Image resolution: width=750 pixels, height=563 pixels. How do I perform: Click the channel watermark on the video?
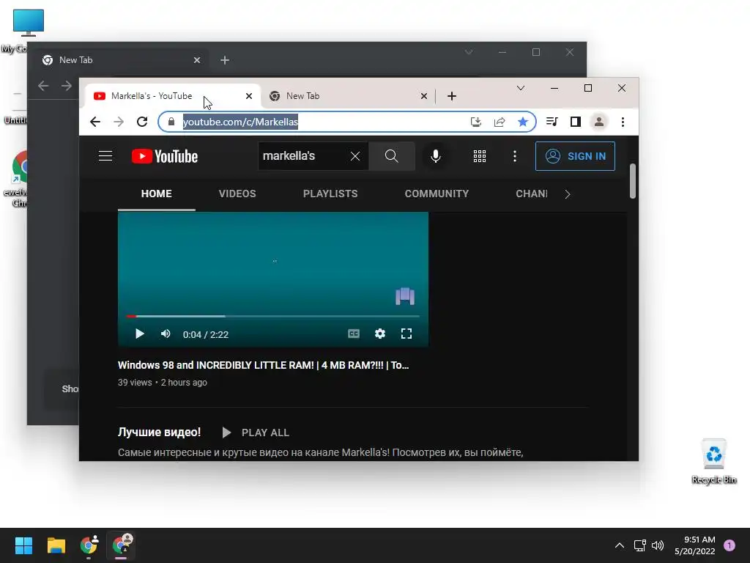pyautogui.click(x=404, y=296)
